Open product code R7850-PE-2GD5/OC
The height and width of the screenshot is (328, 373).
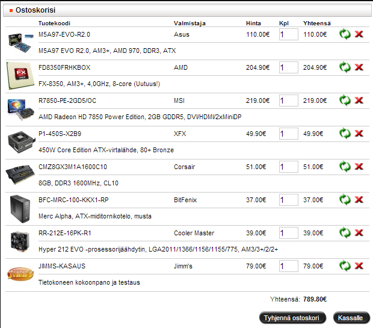67,101
